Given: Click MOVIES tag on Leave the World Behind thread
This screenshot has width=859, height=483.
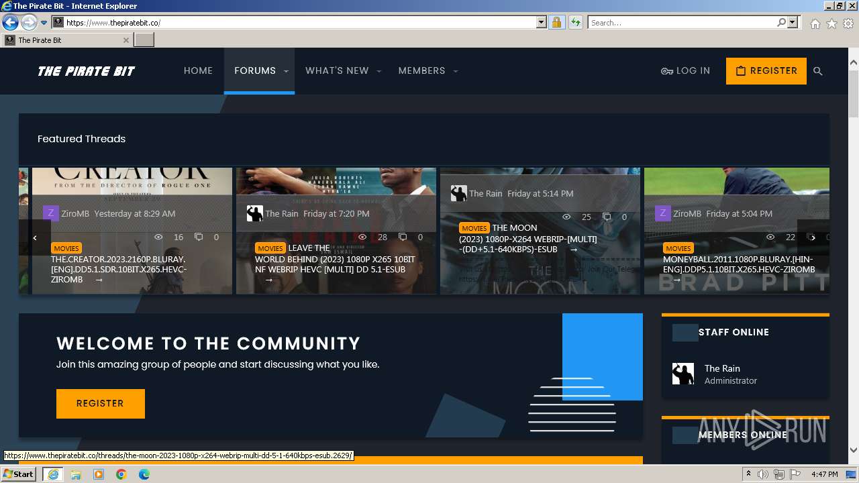Looking at the screenshot, I should click(x=270, y=248).
